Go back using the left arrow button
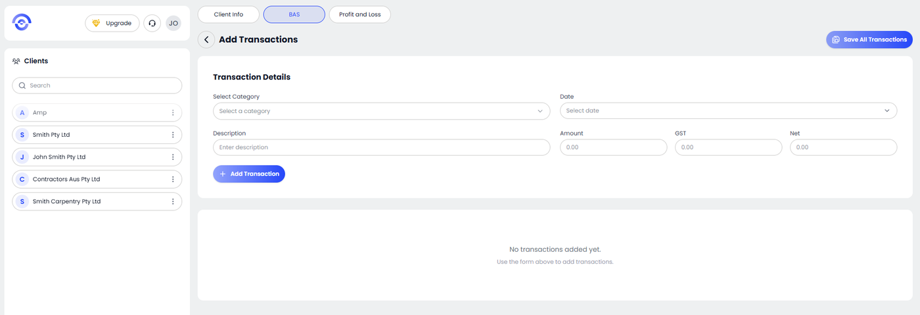Screen dimensions: 920x315 tap(206, 39)
